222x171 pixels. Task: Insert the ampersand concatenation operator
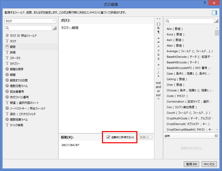click(x=159, y=28)
